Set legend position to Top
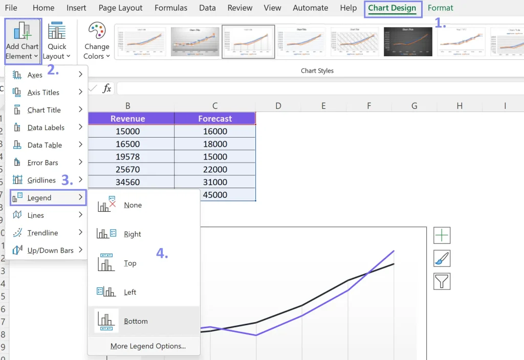The image size is (524, 360). click(130, 263)
